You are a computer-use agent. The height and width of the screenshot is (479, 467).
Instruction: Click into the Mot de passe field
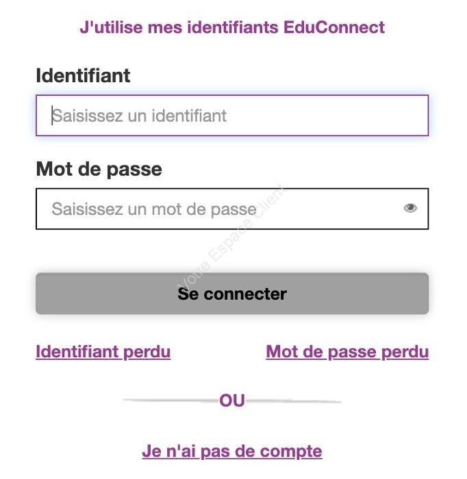click(x=232, y=209)
